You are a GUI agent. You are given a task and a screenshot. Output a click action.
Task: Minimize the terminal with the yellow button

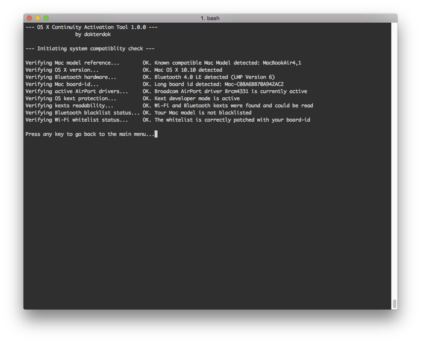[38, 18]
